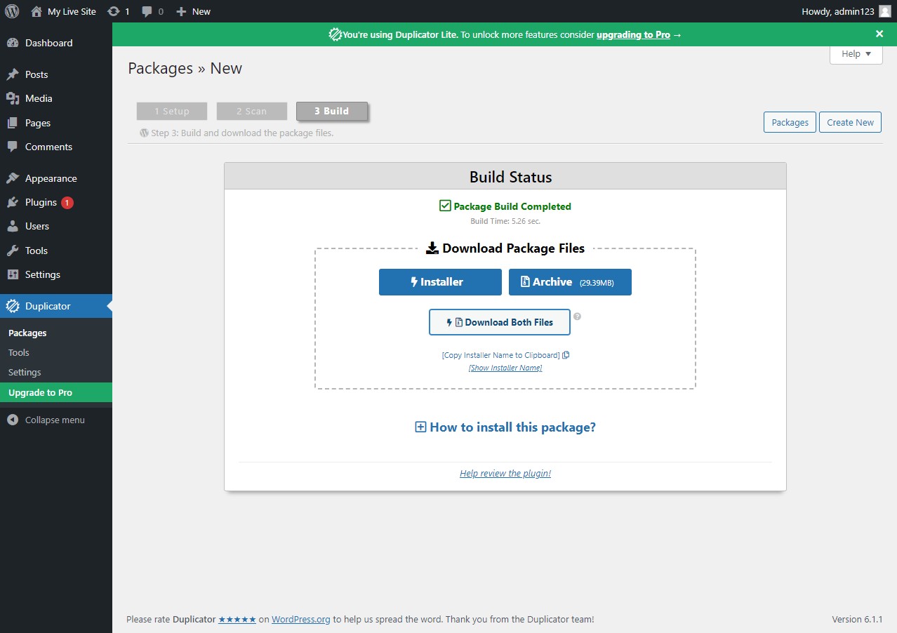Follow the upgrading to Pro link
The height and width of the screenshot is (633, 897).
pyautogui.click(x=633, y=34)
